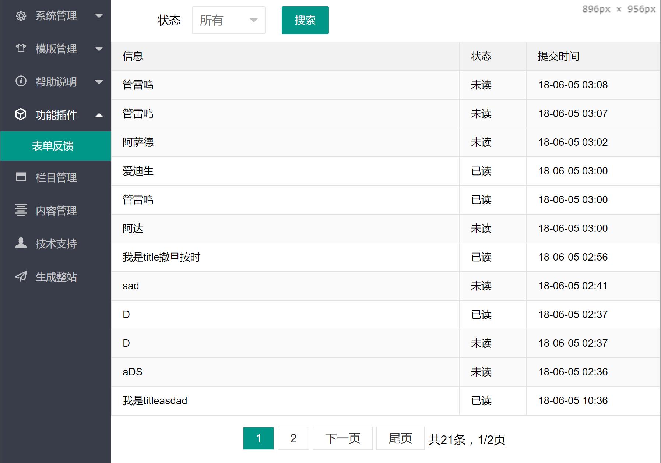Click the 共21条，1/2页 page summary

467,439
